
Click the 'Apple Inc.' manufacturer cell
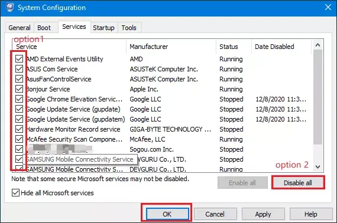point(144,89)
